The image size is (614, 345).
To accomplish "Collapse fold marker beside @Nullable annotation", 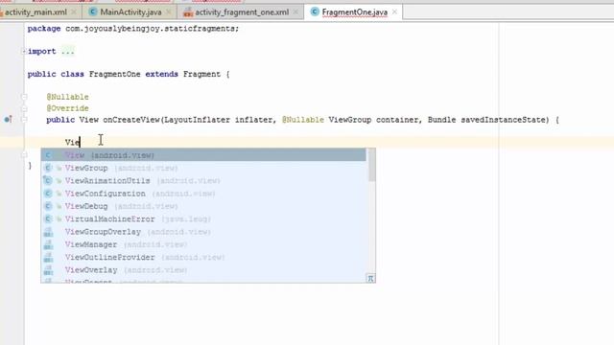I will click(x=24, y=97).
